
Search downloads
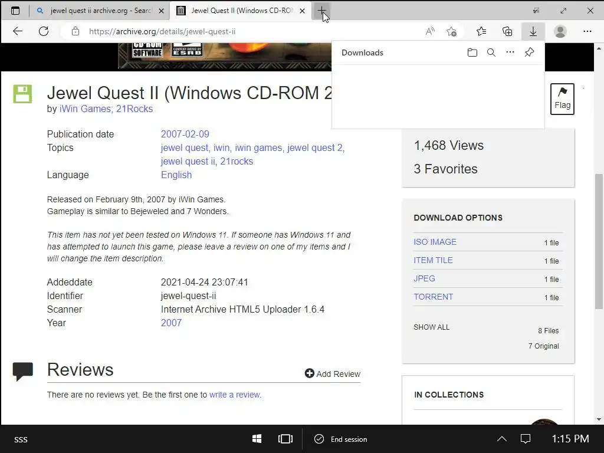491,52
